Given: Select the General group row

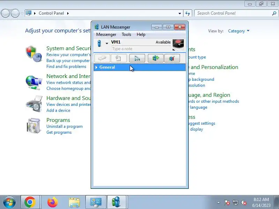Looking at the screenshot, I should [140, 67].
